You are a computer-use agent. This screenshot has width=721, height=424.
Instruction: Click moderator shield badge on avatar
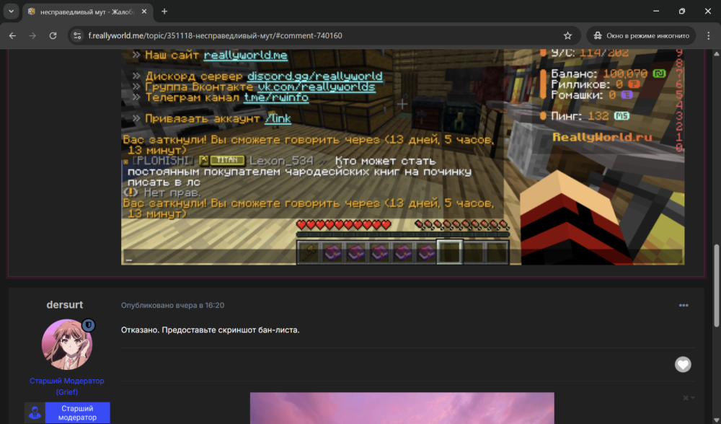click(88, 325)
